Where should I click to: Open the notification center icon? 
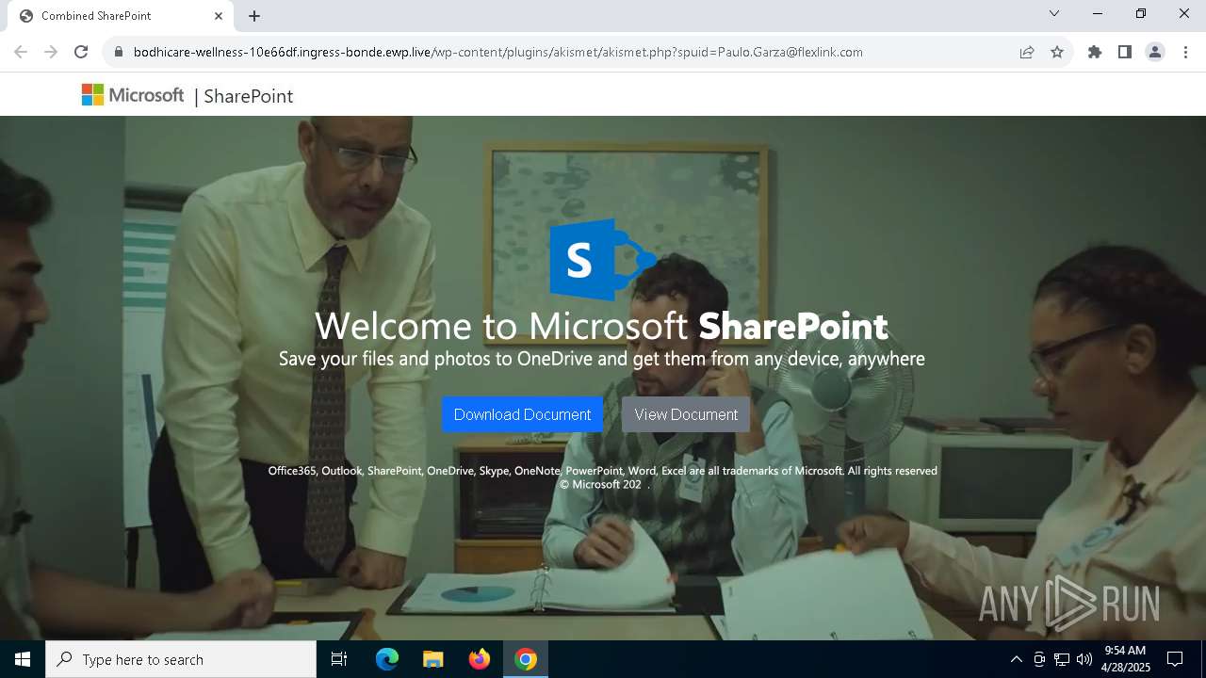(x=1175, y=659)
